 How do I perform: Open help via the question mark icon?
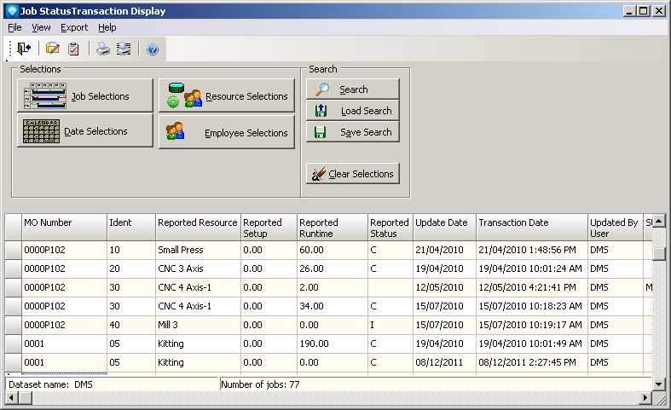(153, 49)
